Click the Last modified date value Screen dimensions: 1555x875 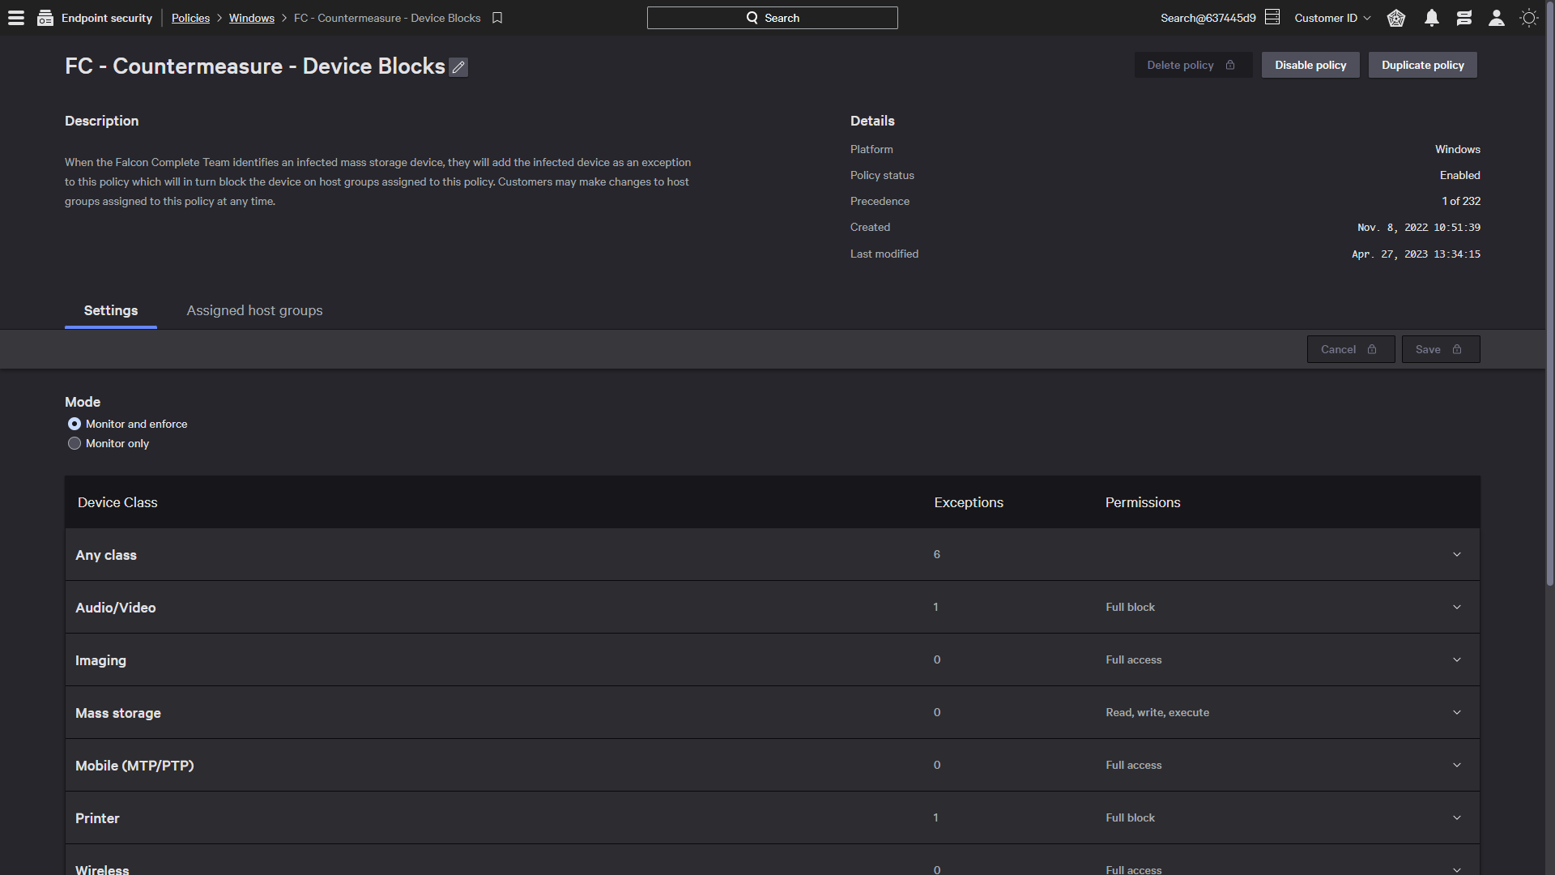[x=1416, y=254]
